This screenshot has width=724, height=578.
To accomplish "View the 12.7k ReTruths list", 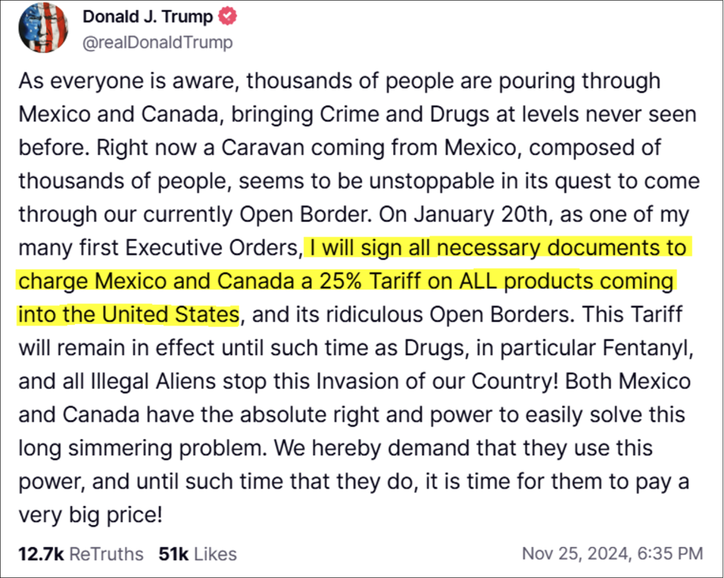I will pyautogui.click(x=80, y=554).
